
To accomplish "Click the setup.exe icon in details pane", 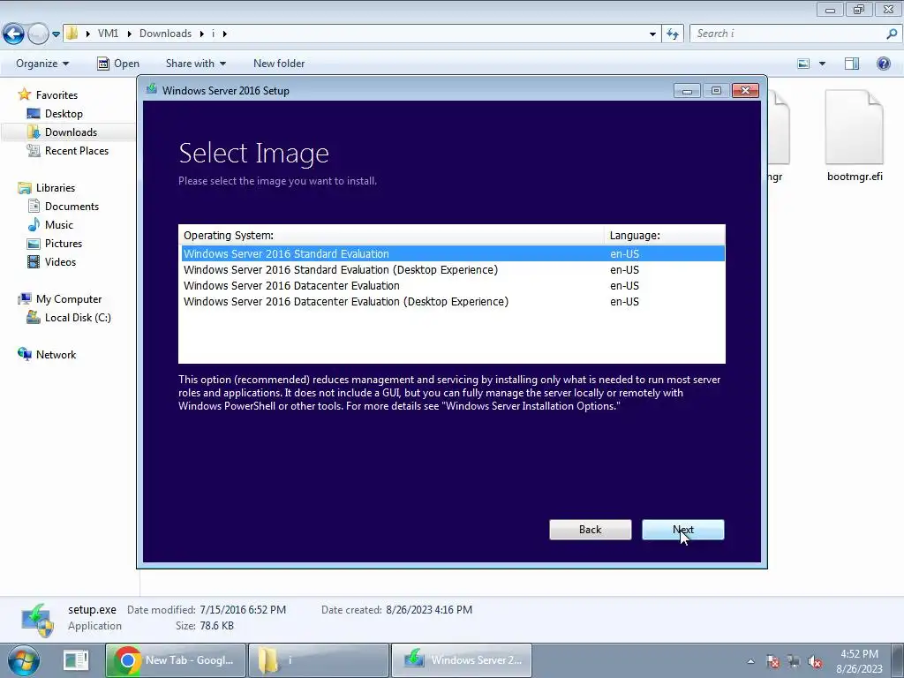I will pos(37,620).
